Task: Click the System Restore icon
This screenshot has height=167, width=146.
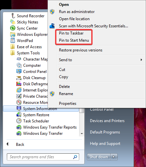Action: [x=19, y=115]
